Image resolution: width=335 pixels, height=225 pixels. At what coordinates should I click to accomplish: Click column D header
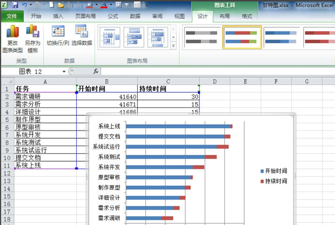coord(215,81)
